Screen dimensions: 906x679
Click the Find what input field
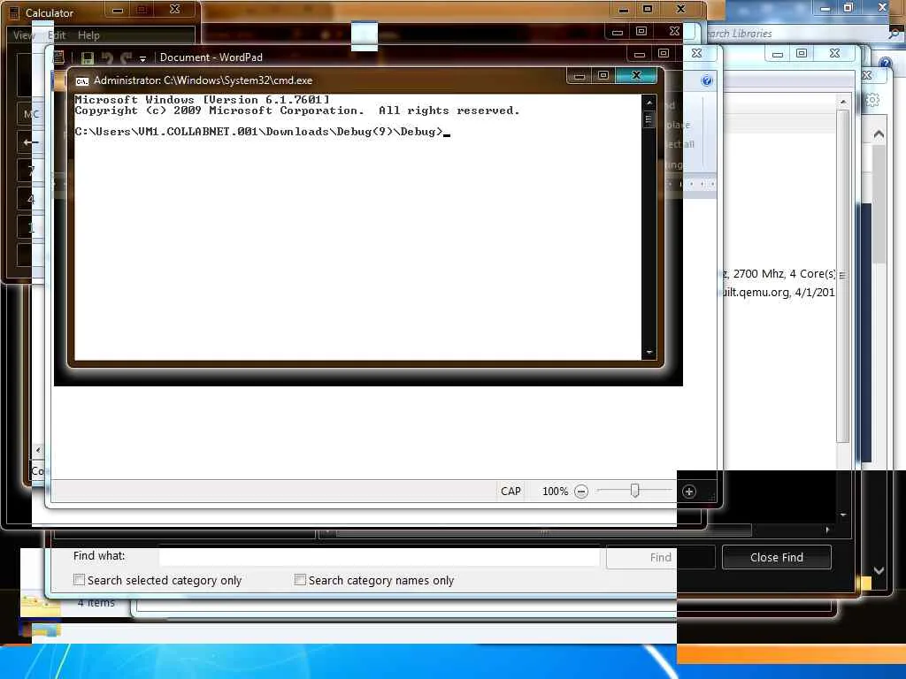(x=379, y=557)
